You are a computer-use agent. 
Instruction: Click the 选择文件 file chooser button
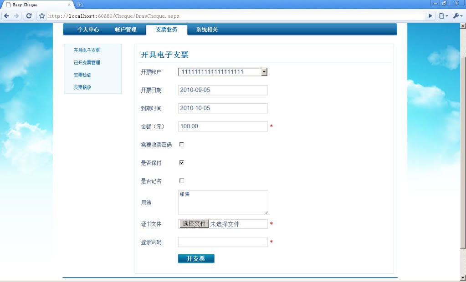pos(195,224)
